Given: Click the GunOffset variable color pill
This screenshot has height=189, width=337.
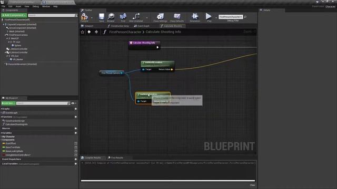Looking at the screenshot, I should coord(4,143).
